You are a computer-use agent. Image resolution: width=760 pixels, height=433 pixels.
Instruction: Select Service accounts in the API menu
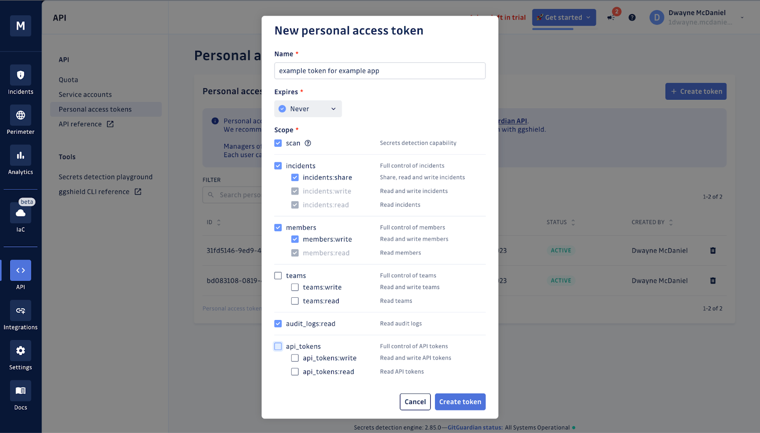click(x=85, y=94)
